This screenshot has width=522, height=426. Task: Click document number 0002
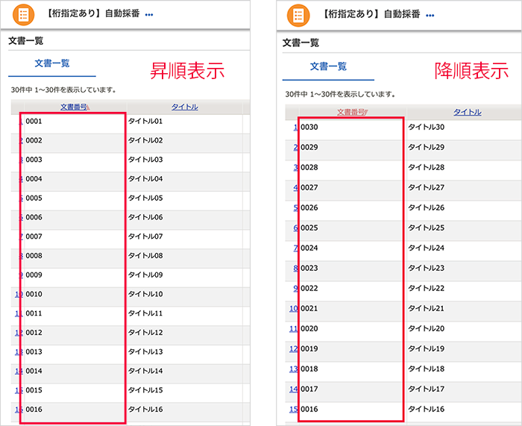tap(34, 140)
